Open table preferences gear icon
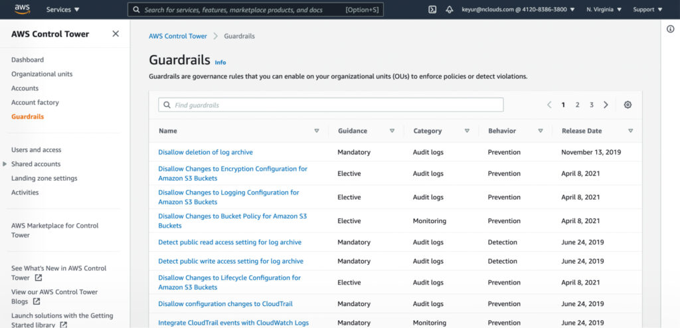680x328 pixels. pos(628,104)
